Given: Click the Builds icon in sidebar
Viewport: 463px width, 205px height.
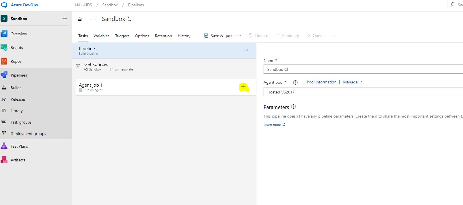Looking at the screenshot, I should tap(4, 88).
